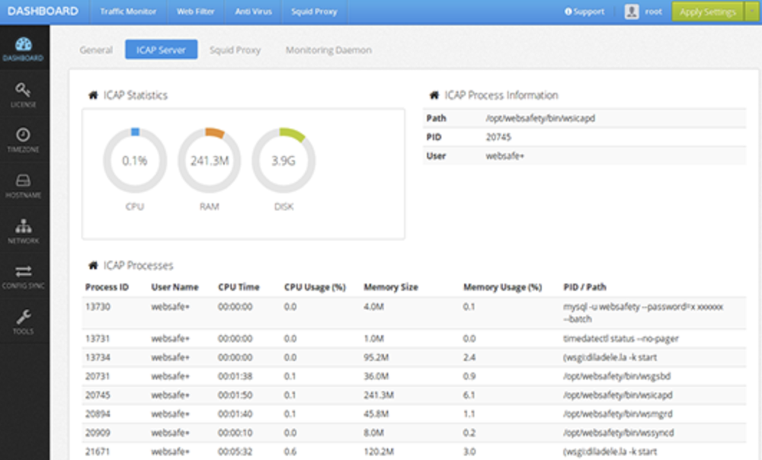Open the Dashboard sidebar icon
Image resolution: width=762 pixels, height=460 pixels.
point(24,44)
